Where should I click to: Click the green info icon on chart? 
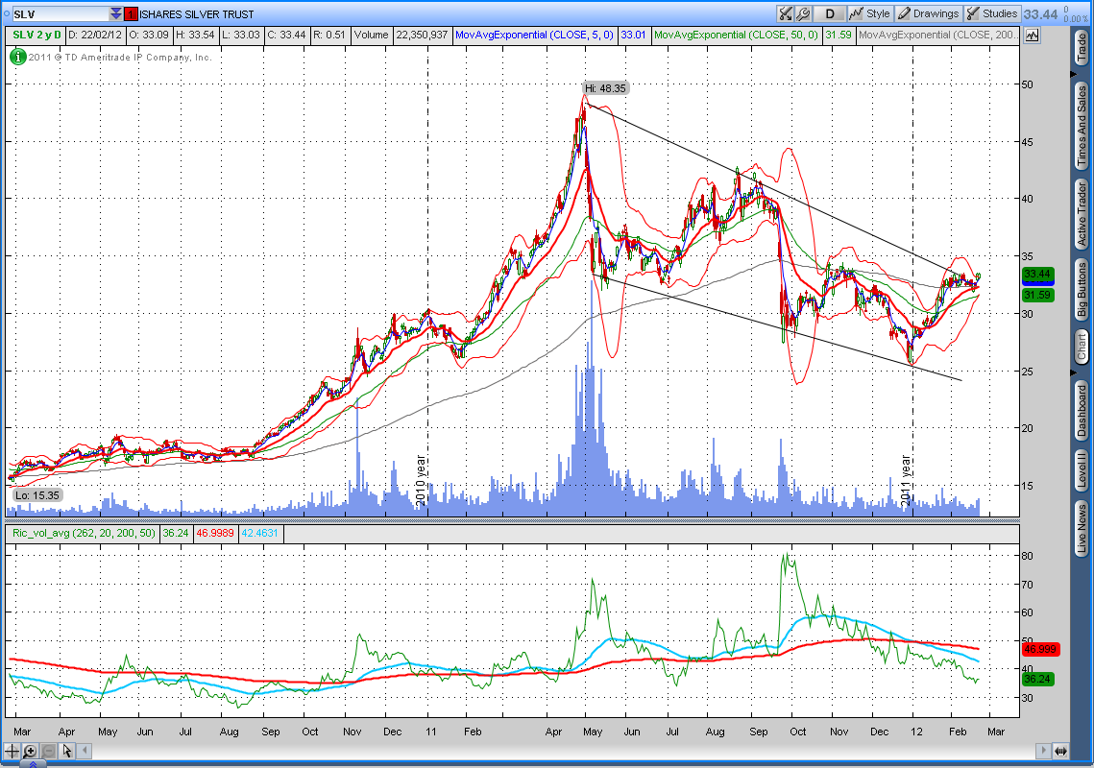click(x=17, y=57)
